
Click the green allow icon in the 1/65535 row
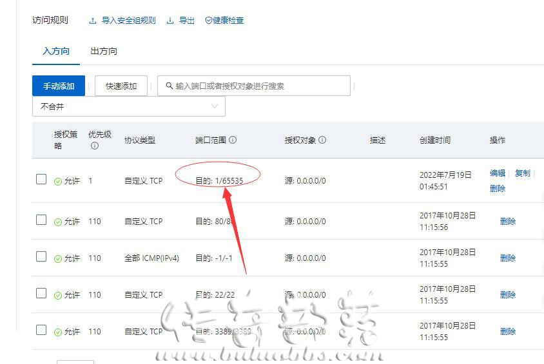pos(58,181)
